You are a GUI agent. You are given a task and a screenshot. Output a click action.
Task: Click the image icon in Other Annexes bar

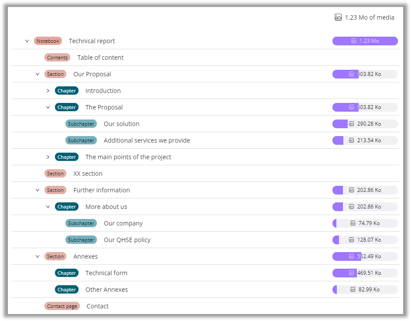pyautogui.click(x=353, y=290)
